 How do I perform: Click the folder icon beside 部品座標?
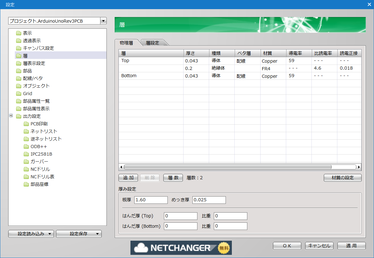[26, 184]
